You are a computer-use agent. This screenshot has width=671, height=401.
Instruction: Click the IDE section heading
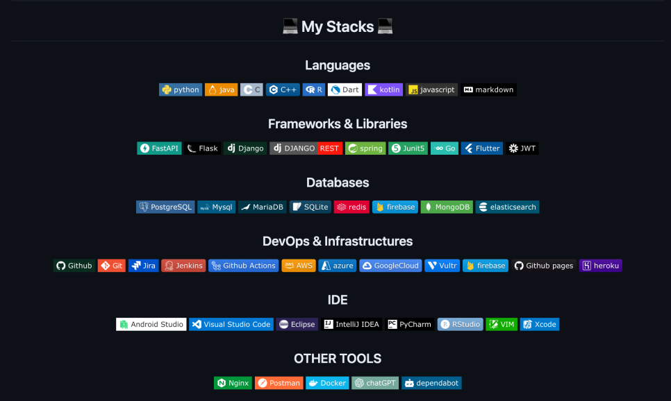[338, 300]
